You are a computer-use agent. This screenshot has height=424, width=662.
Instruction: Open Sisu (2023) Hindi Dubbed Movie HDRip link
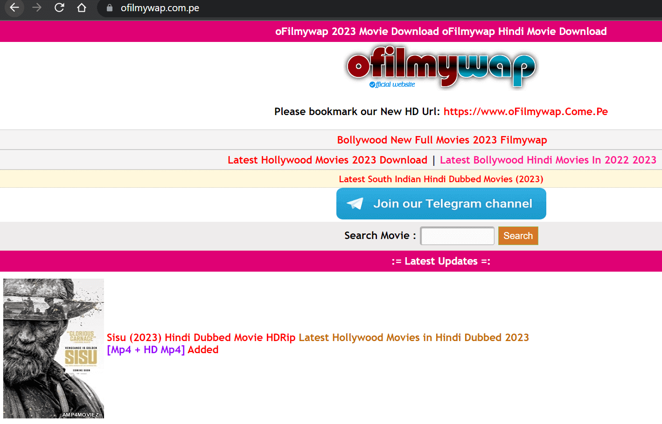pyautogui.click(x=201, y=337)
